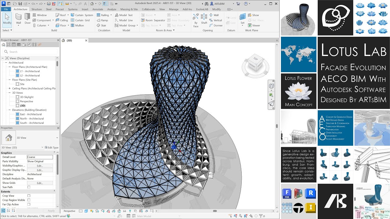Image resolution: width=390 pixels, height=219 pixels.
Task: Open the Collaborate ribbon tab
Action: [x=148, y=9]
